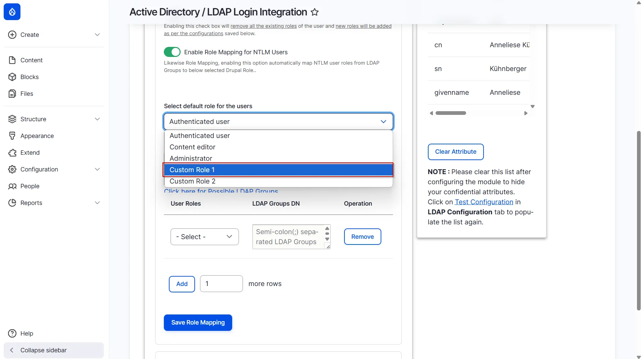Open the User Roles Select dropdown
The width and height of the screenshot is (641, 359).
[x=205, y=237]
